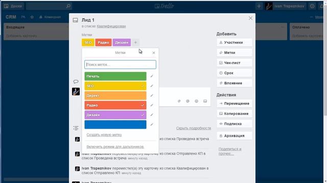Toggle the green Печать label
This screenshot has width=327, height=183.
pyautogui.click(x=115, y=76)
